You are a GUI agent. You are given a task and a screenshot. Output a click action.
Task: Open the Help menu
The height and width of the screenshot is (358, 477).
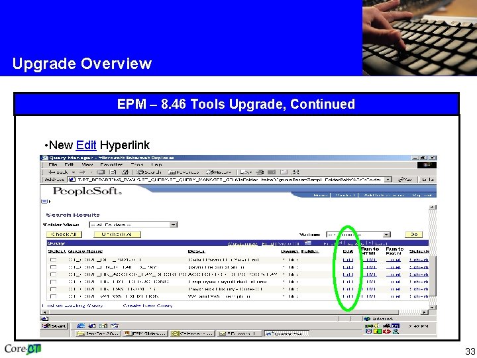coord(156,164)
